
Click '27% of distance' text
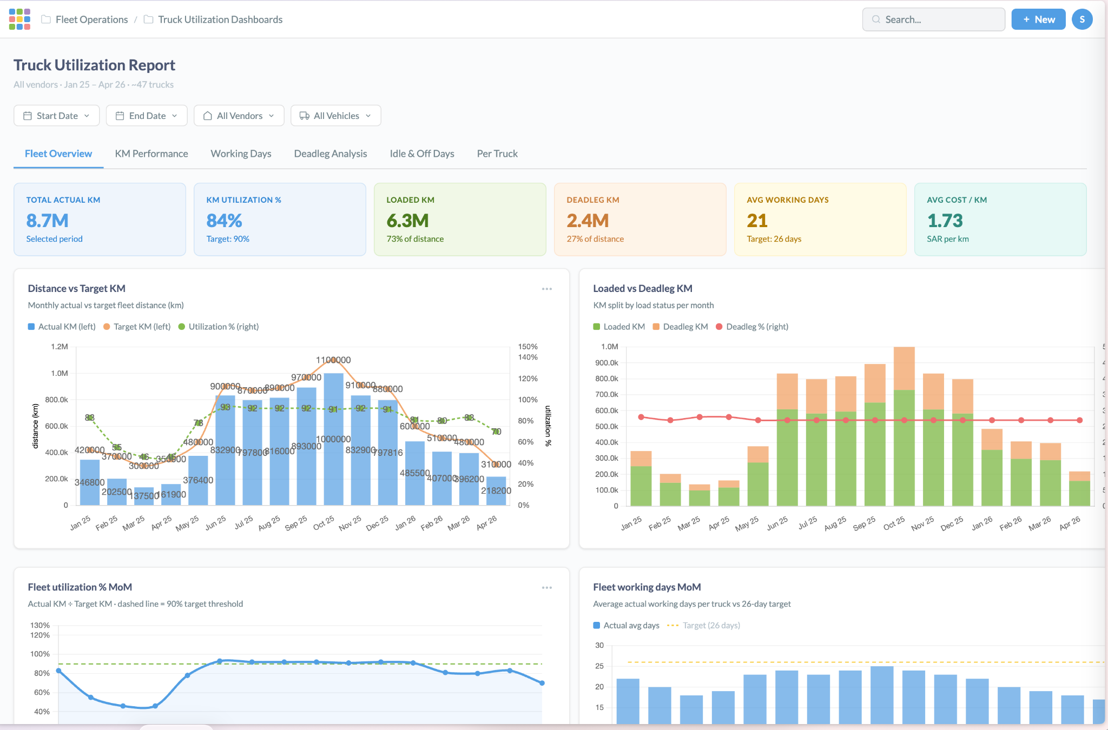595,239
